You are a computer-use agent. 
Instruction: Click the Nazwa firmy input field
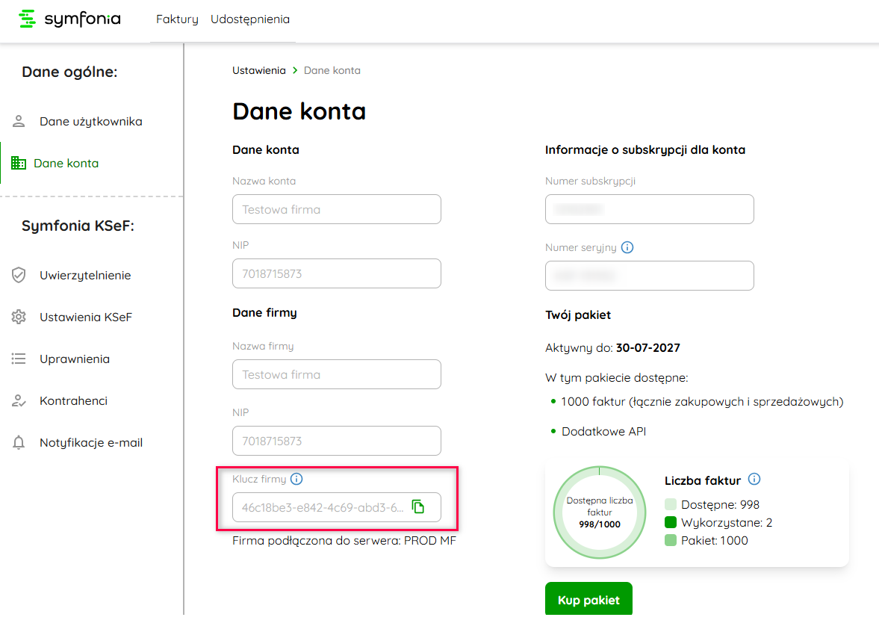click(x=336, y=374)
